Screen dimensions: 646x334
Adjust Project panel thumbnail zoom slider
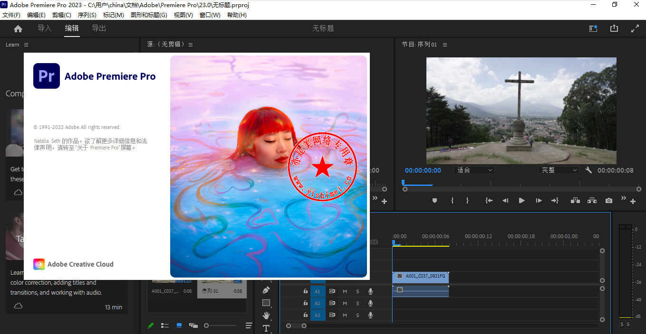(220, 325)
